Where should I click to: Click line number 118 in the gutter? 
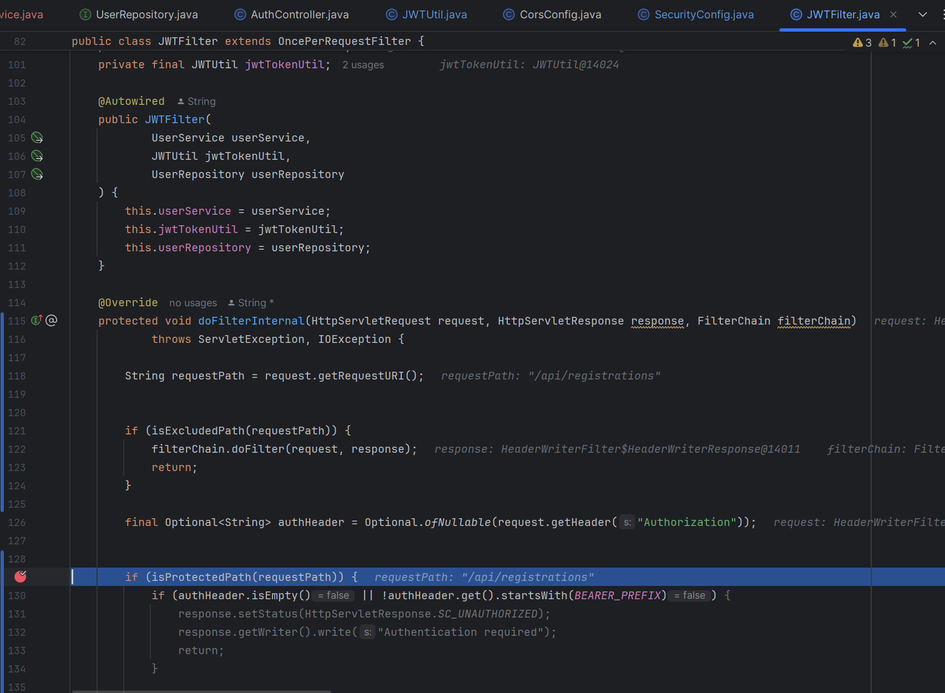pos(17,376)
